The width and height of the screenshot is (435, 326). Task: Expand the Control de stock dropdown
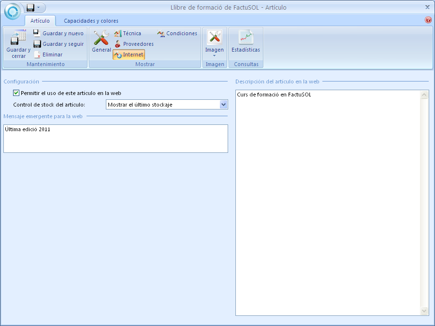coord(223,105)
